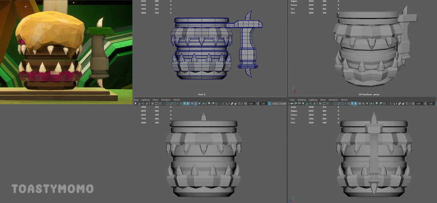Toggle wireframe on shaded in left panel toolbar
Viewport: 437px width, 203px height.
click(x=192, y=103)
